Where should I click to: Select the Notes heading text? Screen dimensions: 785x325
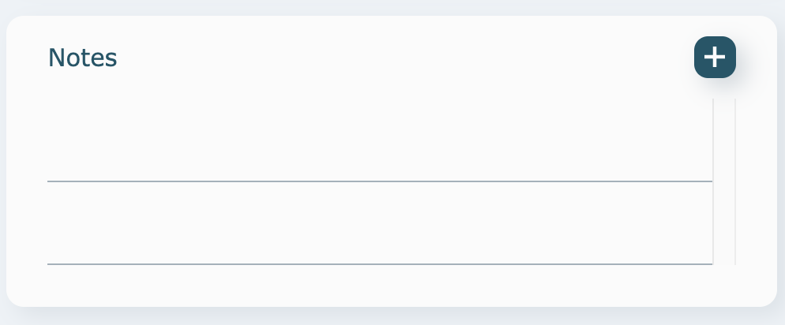tap(83, 58)
